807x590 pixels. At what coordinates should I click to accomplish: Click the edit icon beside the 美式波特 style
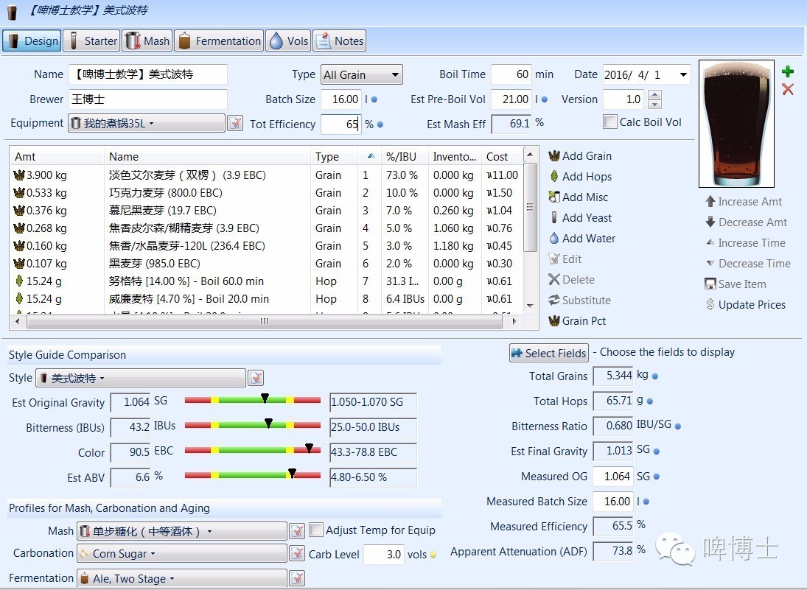pyautogui.click(x=256, y=379)
